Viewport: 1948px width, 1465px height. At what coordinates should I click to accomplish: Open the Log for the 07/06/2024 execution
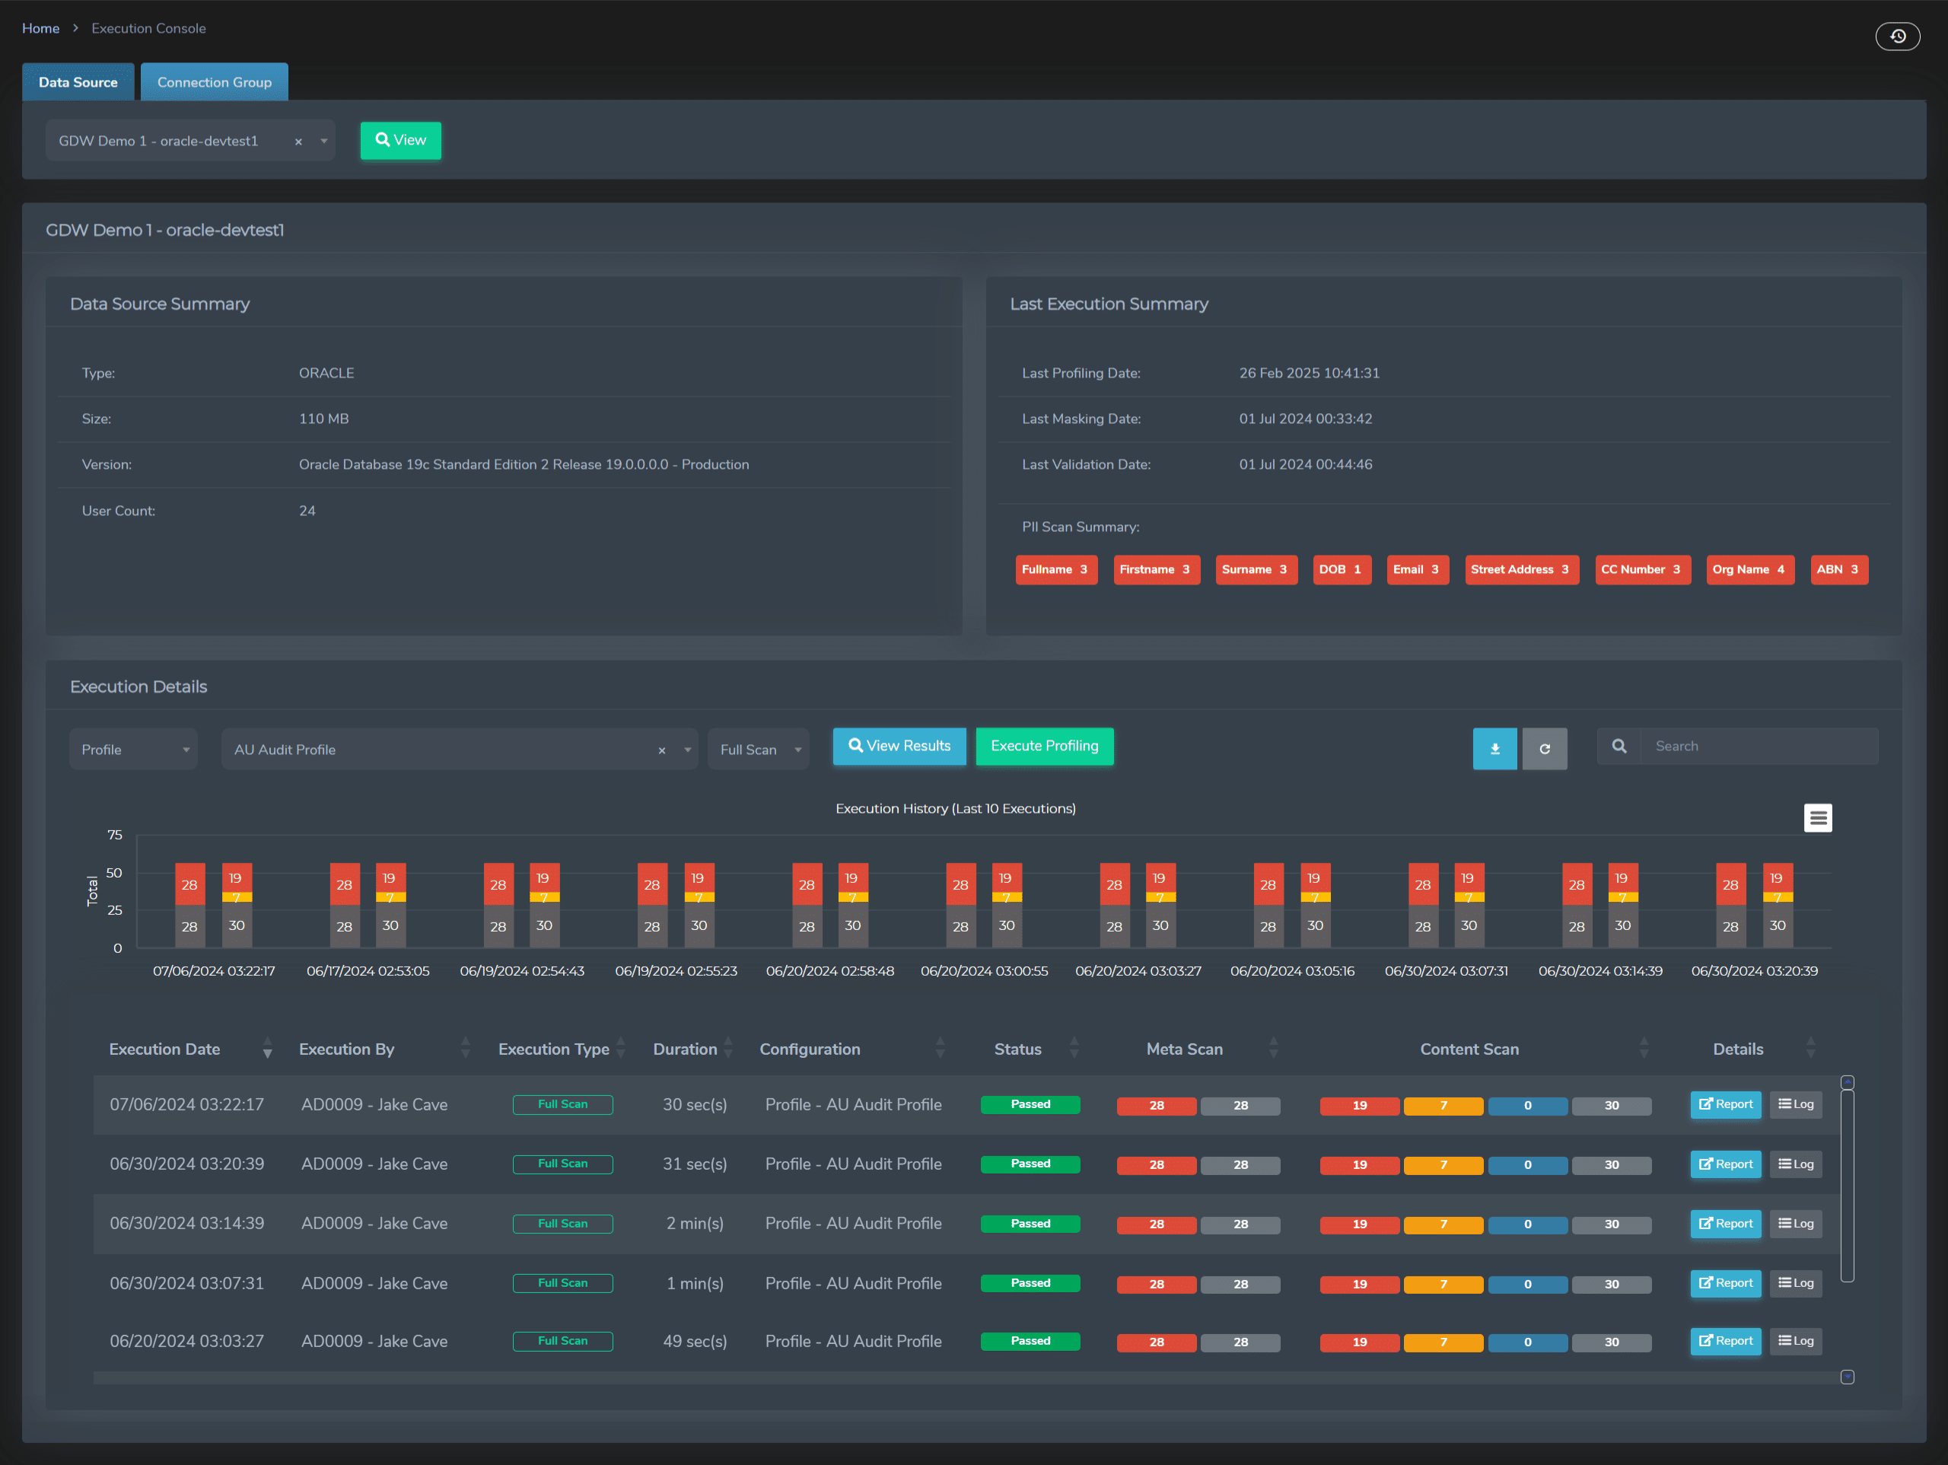pos(1796,1104)
